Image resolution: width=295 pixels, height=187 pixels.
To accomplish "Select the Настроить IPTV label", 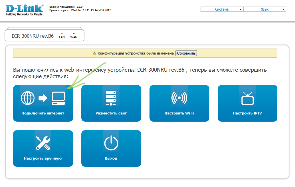I will [x=247, y=113].
